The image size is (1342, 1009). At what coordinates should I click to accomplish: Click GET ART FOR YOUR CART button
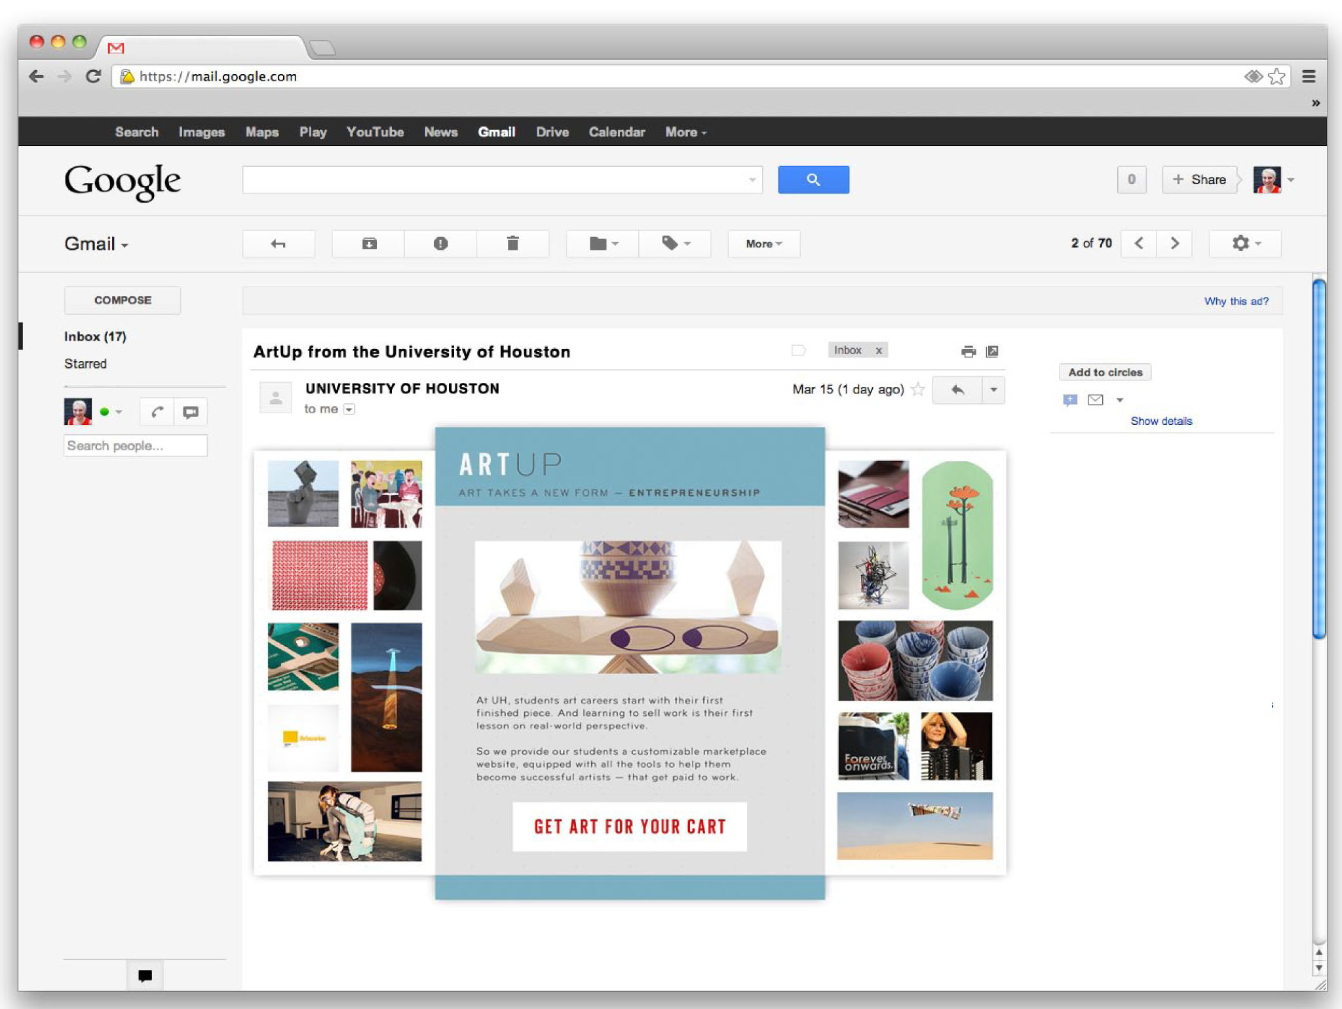(630, 827)
